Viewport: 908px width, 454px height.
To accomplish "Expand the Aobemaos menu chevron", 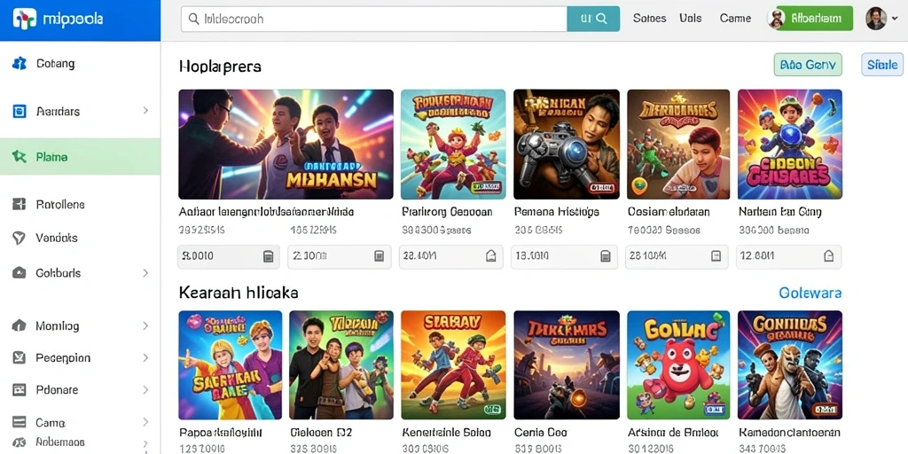I will (x=145, y=444).
